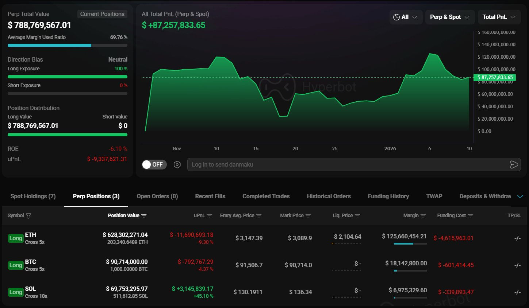Click the Funding Cost sort icon
The image size is (529, 308).
[x=471, y=216]
